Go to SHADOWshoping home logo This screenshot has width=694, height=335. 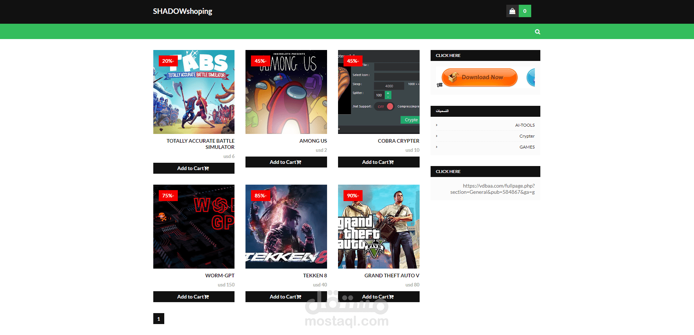[183, 11]
